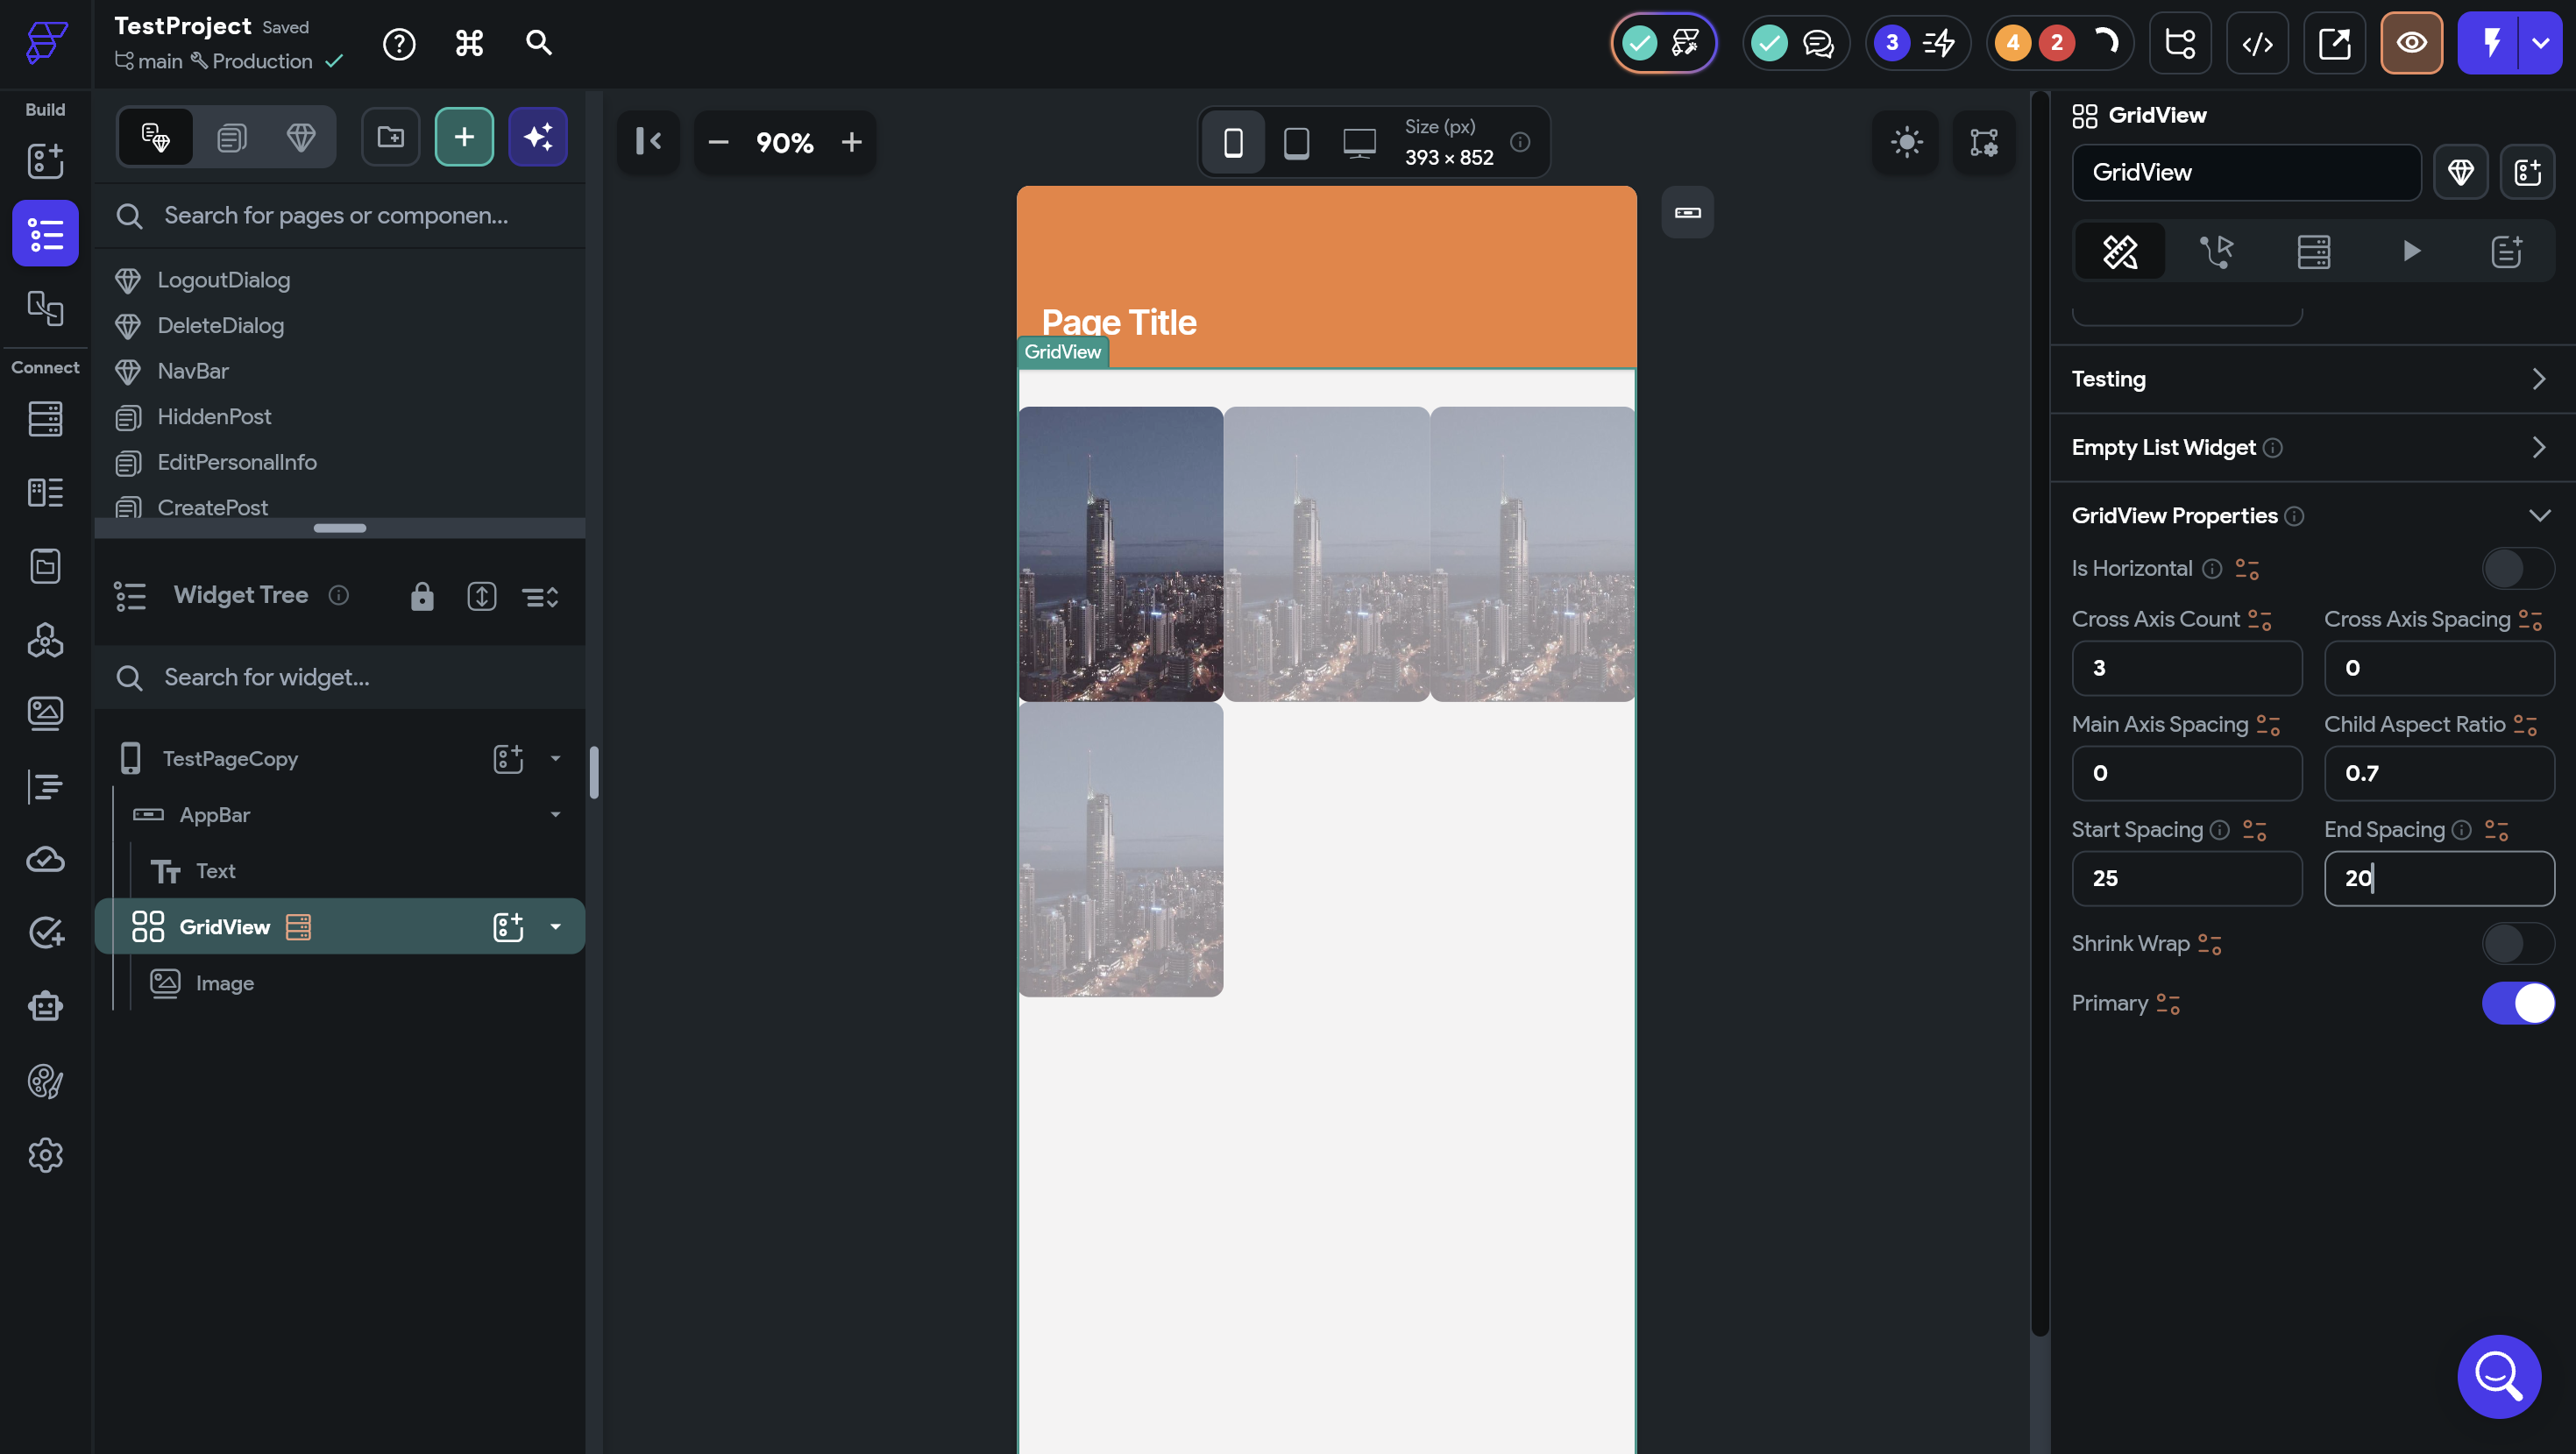The height and width of the screenshot is (1454, 2576).
Task: Click the AI generate sparkle button
Action: (538, 137)
